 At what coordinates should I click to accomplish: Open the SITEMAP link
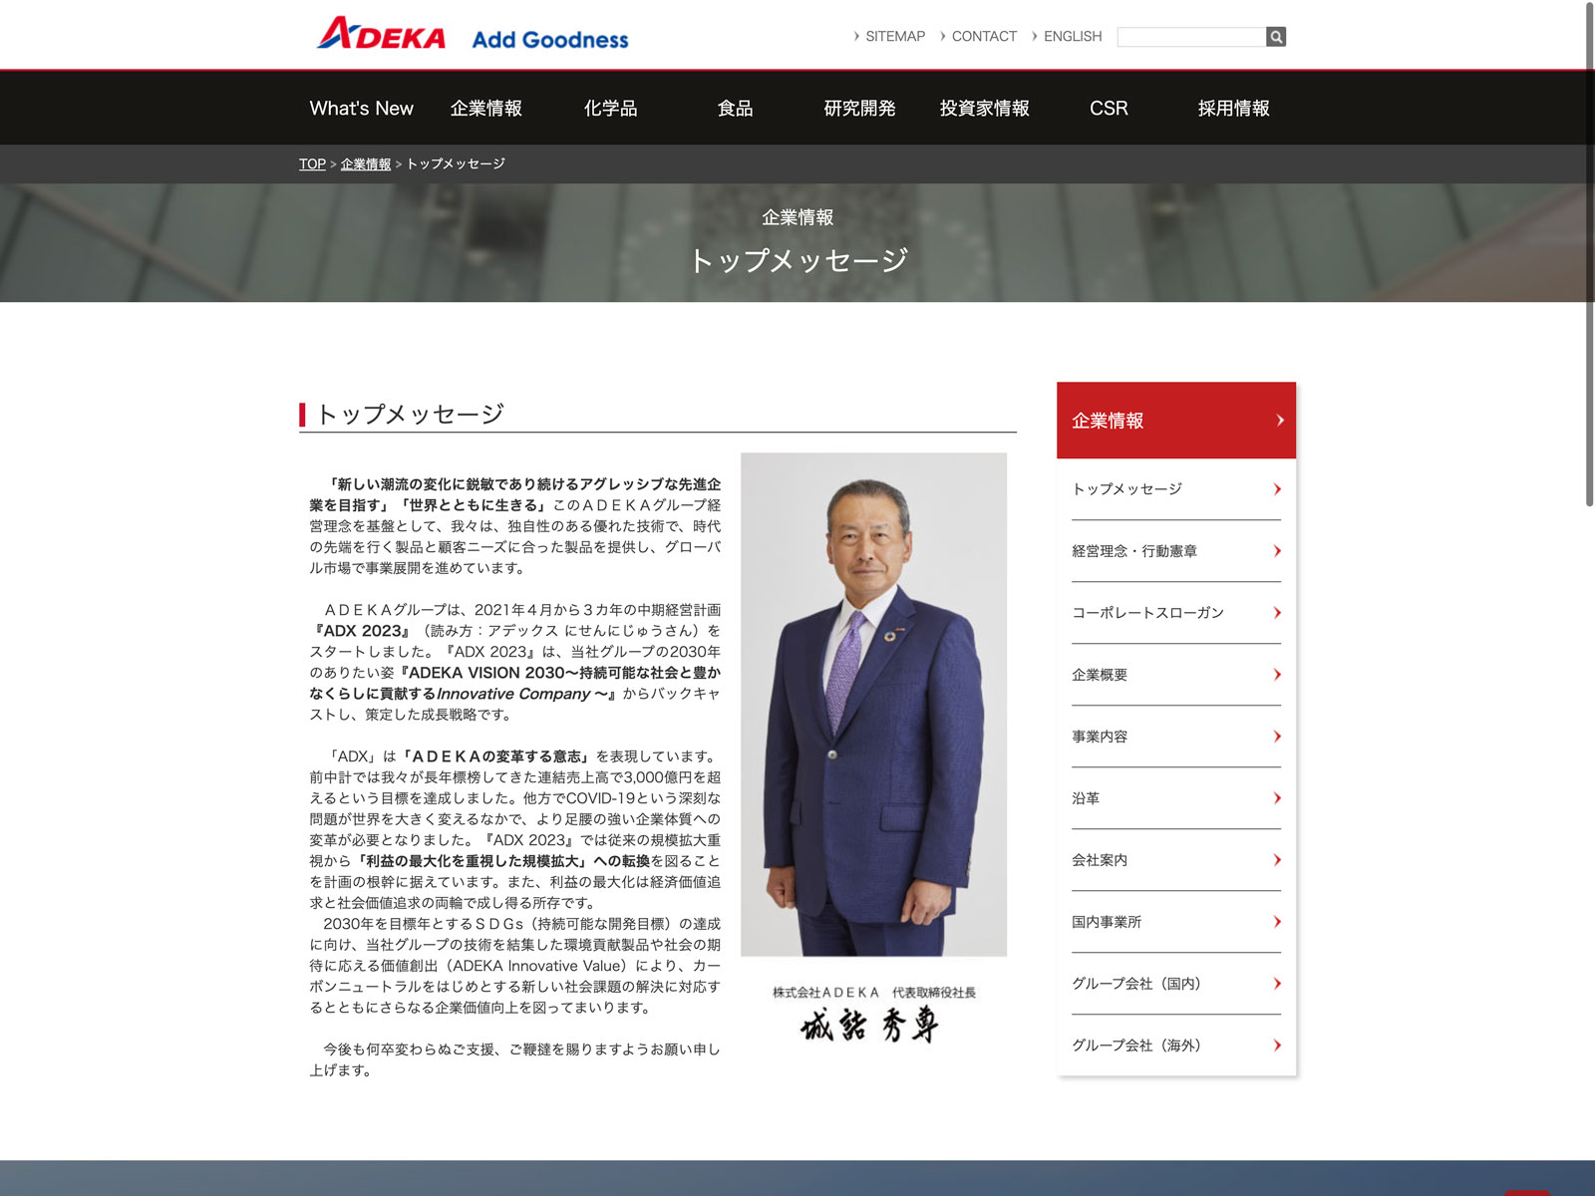894,37
